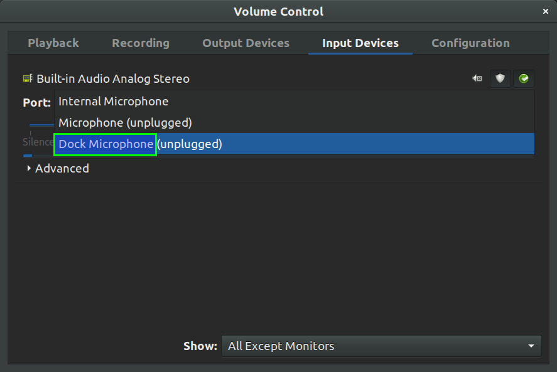Switch to the Recording tab
The height and width of the screenshot is (372, 557).
click(x=141, y=43)
